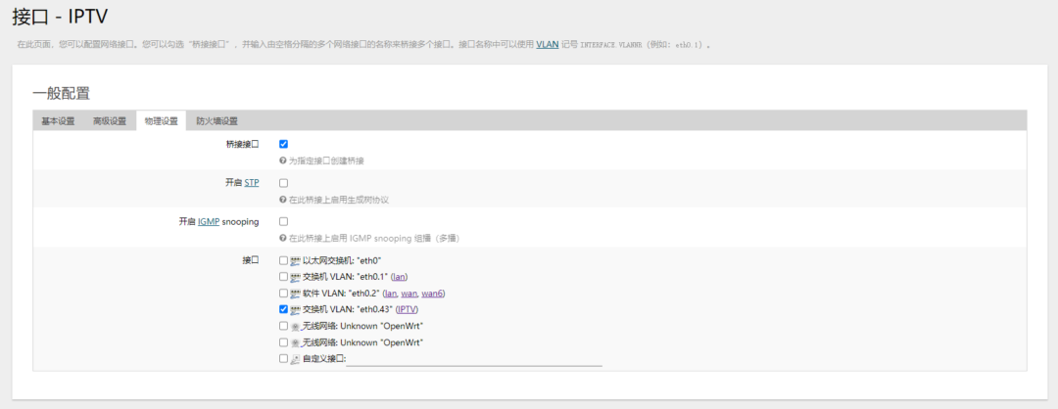Click help icon beside IGMP snooping 组播 hint
The image size is (1058, 409).
283,239
